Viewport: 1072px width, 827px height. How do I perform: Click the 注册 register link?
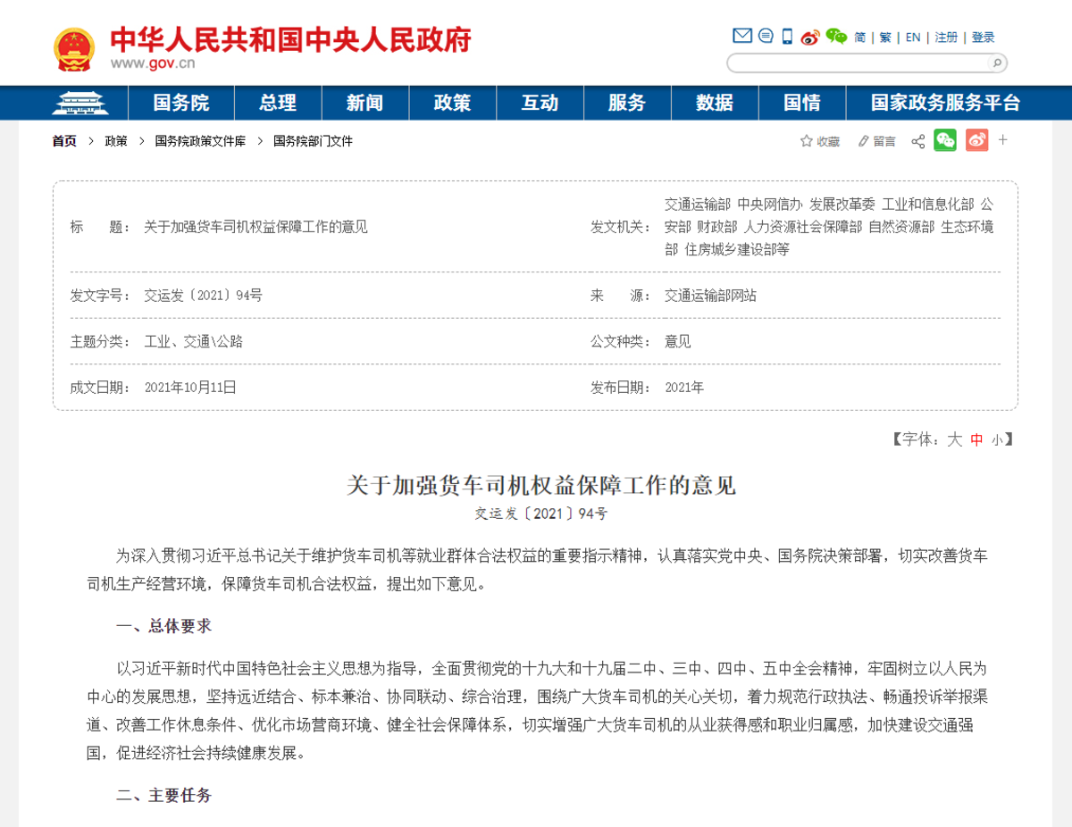click(x=946, y=38)
